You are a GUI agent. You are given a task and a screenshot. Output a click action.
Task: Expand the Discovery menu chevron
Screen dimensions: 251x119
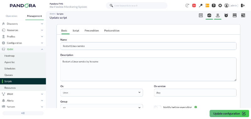point(42,24)
